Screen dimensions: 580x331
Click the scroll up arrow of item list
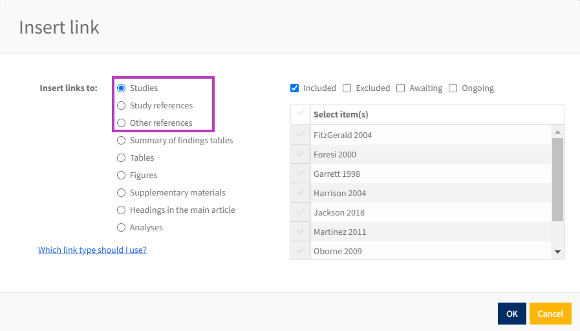pos(557,132)
